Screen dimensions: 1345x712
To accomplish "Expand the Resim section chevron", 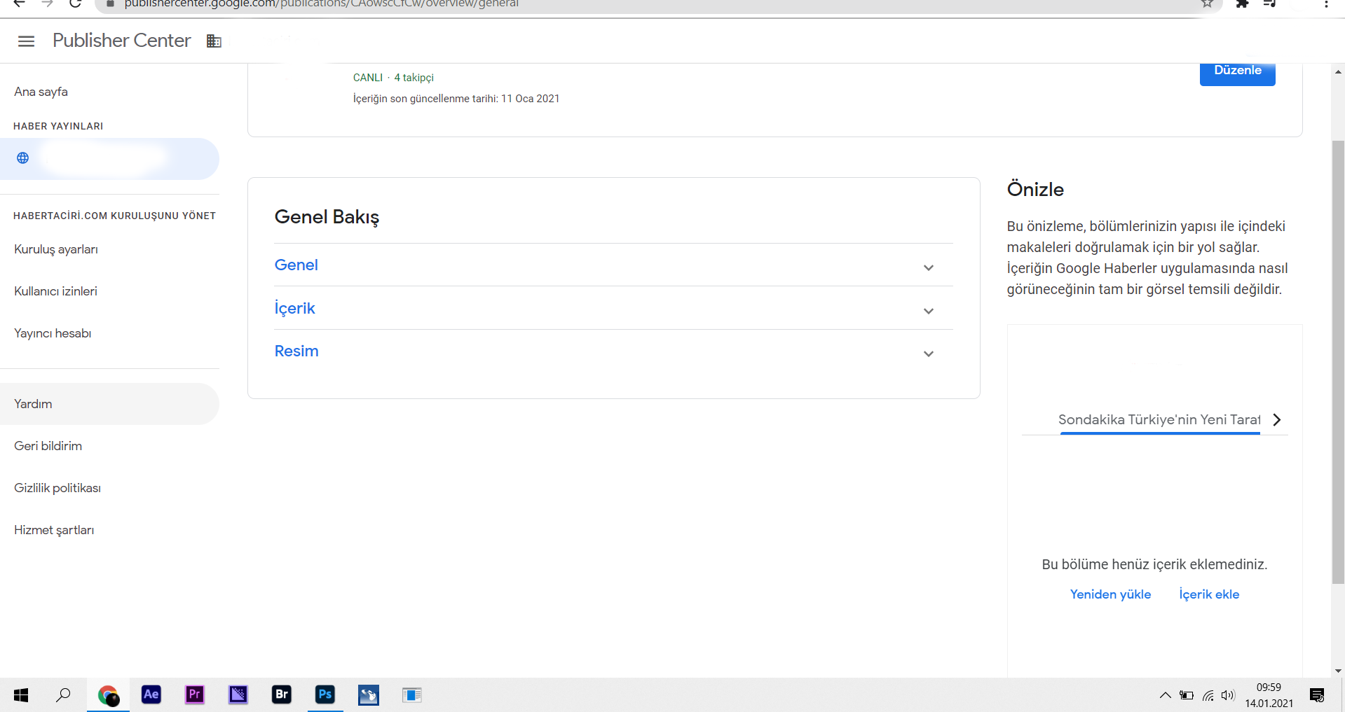I will pyautogui.click(x=929, y=354).
